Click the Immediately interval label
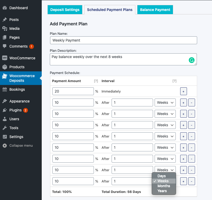This screenshot has height=200, width=212. click(111, 92)
